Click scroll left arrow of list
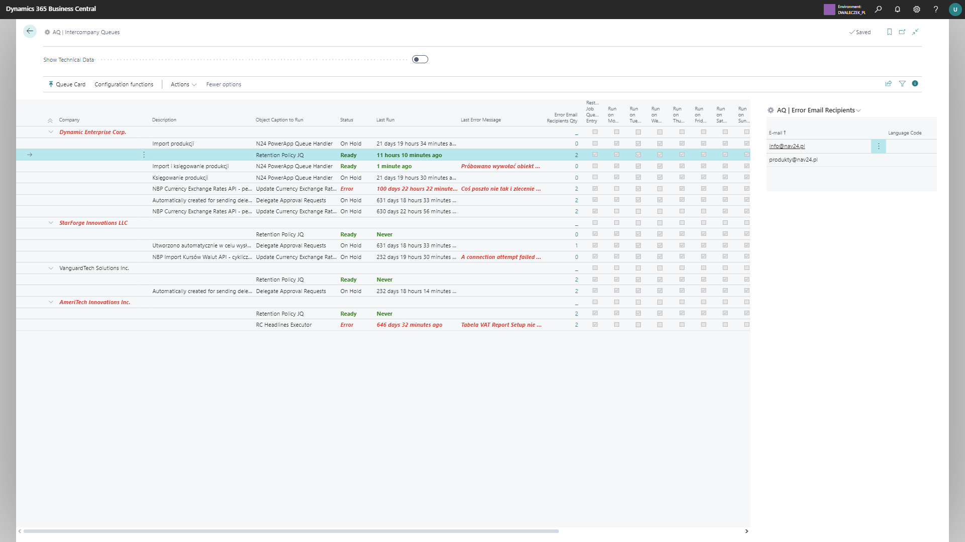965x542 pixels. coord(20,531)
